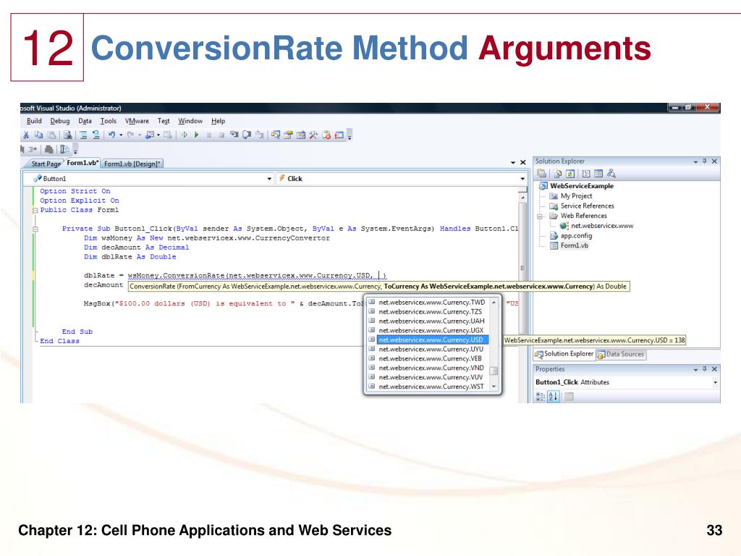Switch Properties to Categorized view icon
The width and height of the screenshot is (741, 556).
coord(540,397)
